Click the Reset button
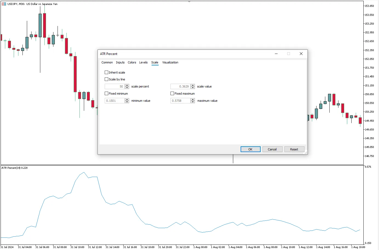This screenshot has width=379, height=250. (x=294, y=149)
